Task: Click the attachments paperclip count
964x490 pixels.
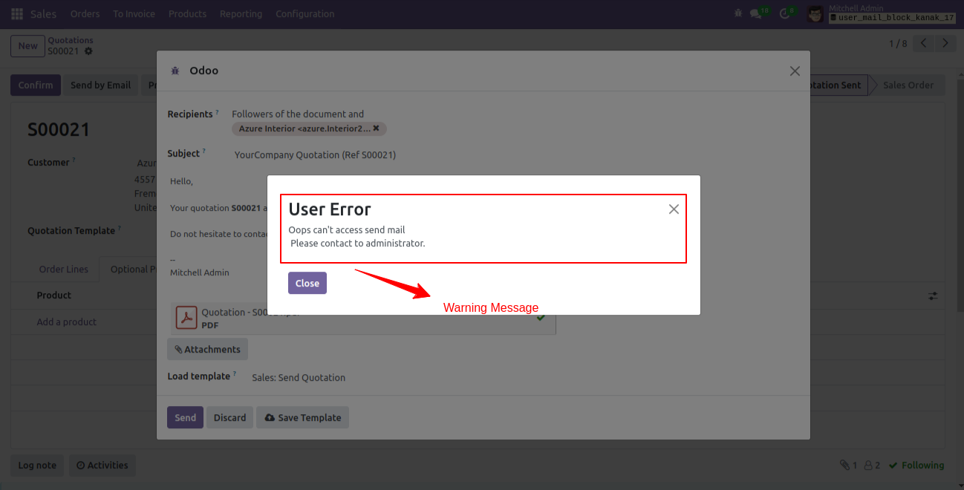Action: click(848, 465)
